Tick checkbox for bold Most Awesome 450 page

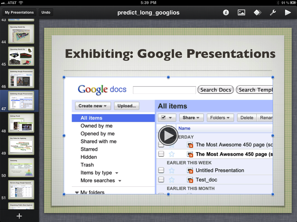click(x=161, y=154)
